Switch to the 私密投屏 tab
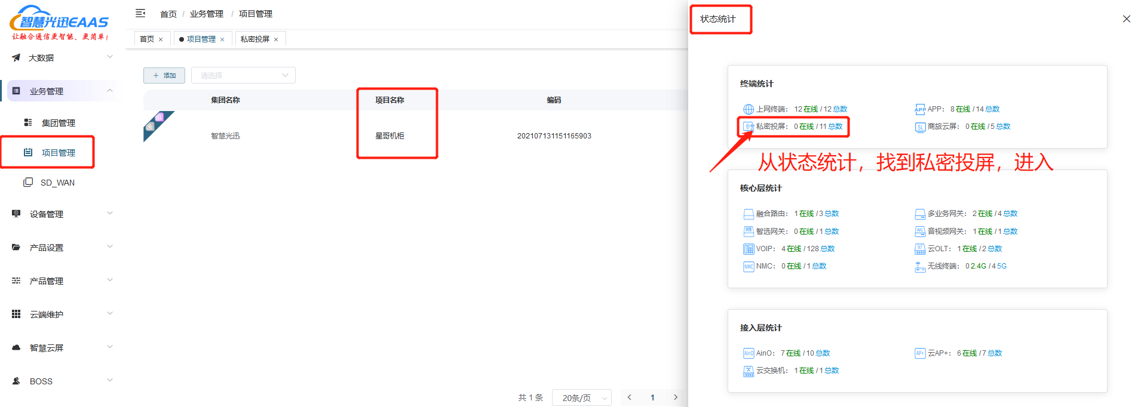 tap(254, 39)
